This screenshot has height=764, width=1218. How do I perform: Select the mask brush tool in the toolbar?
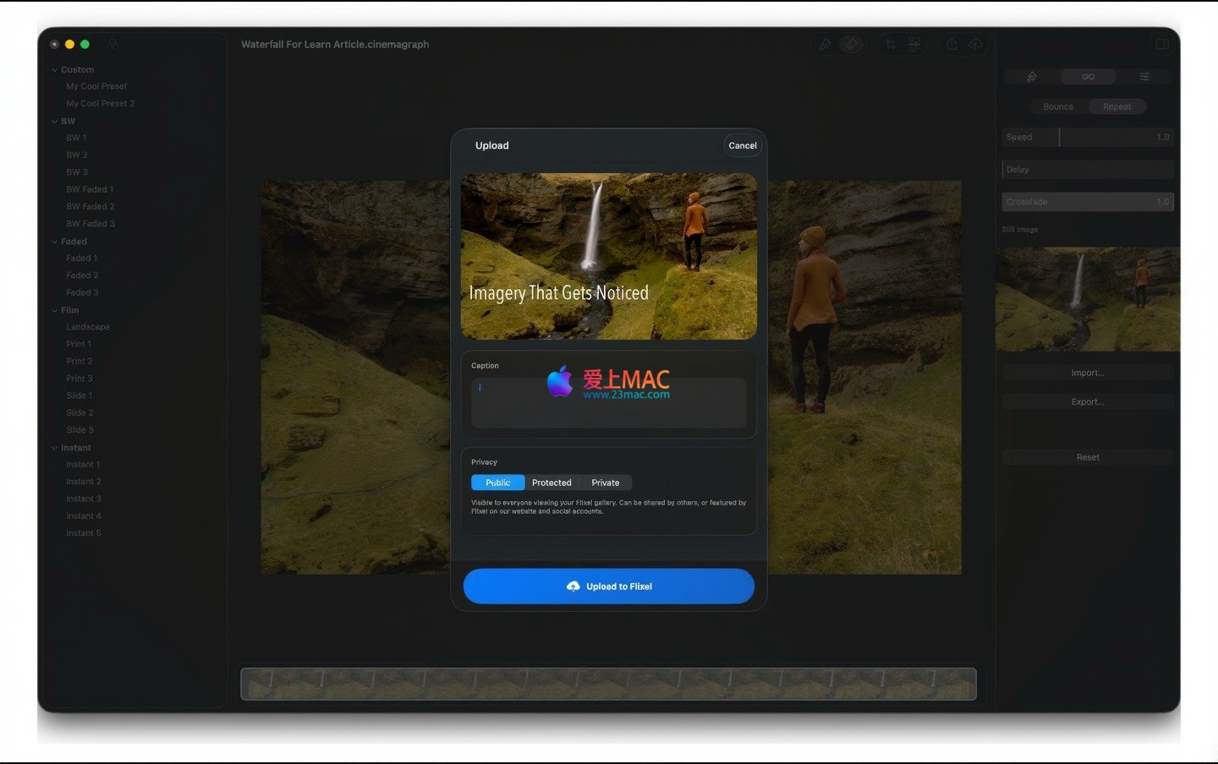click(x=824, y=45)
